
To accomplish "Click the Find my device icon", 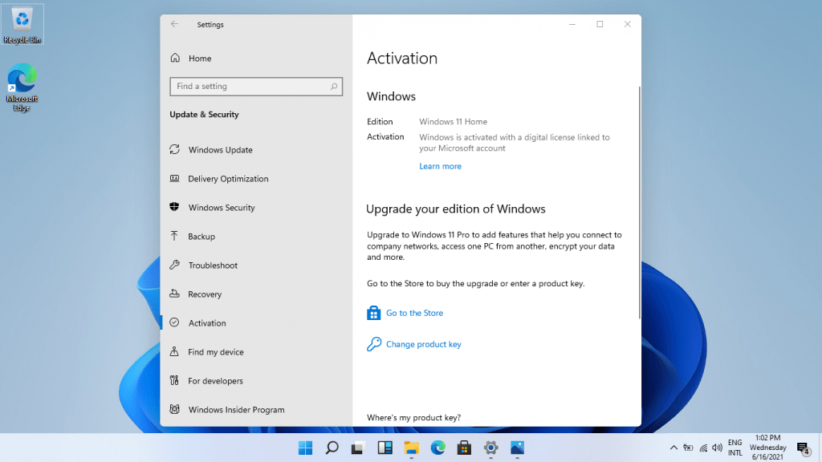I will 174,352.
